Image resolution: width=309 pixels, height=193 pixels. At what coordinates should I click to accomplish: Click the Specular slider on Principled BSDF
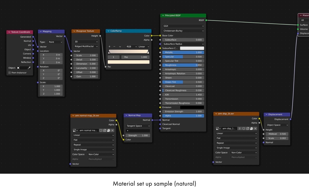[x=183, y=56]
